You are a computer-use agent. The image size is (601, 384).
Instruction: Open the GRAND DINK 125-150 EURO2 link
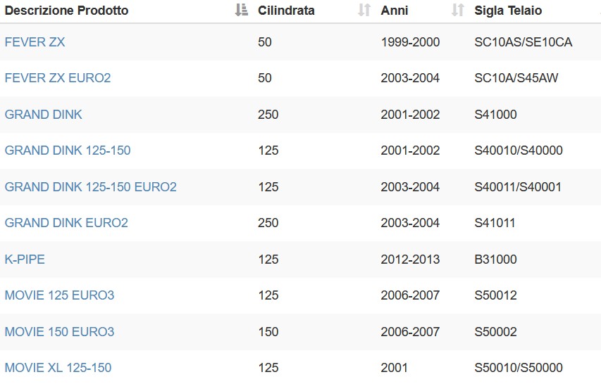coord(90,187)
